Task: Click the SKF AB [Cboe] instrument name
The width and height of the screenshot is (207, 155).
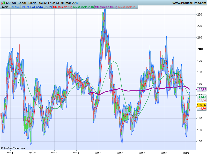Action: coord(16,3)
